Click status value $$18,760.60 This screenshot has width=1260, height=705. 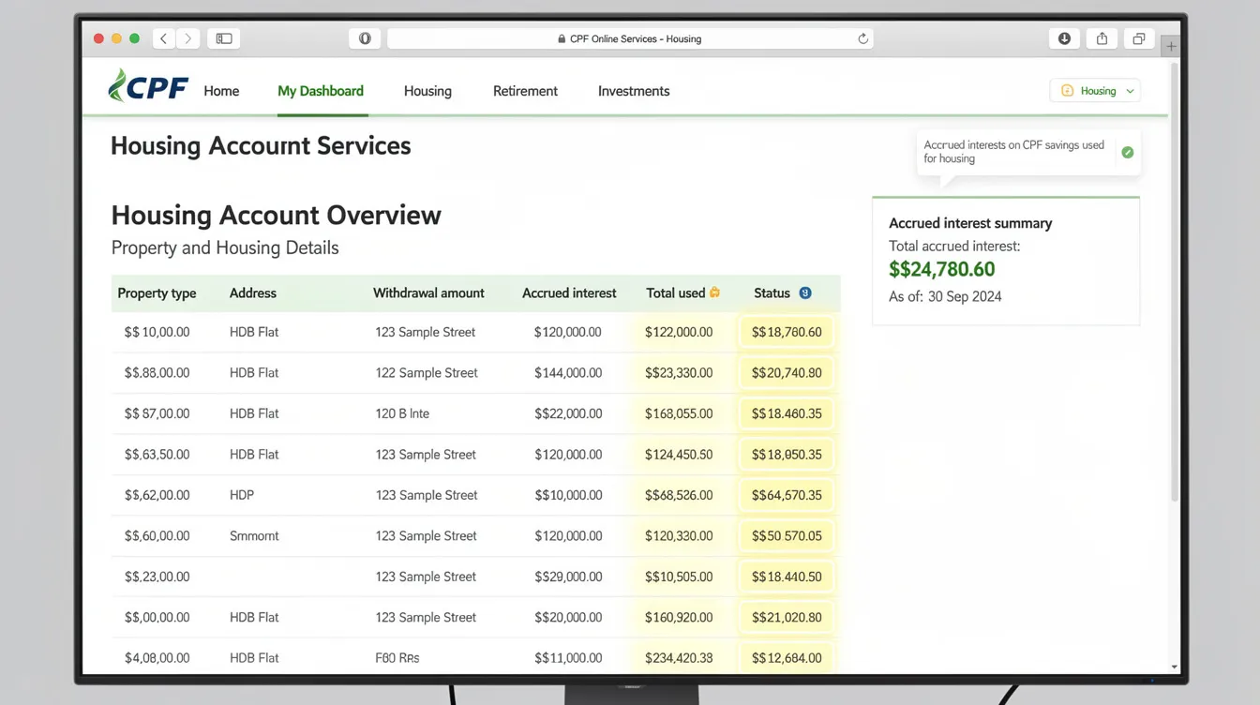point(787,332)
